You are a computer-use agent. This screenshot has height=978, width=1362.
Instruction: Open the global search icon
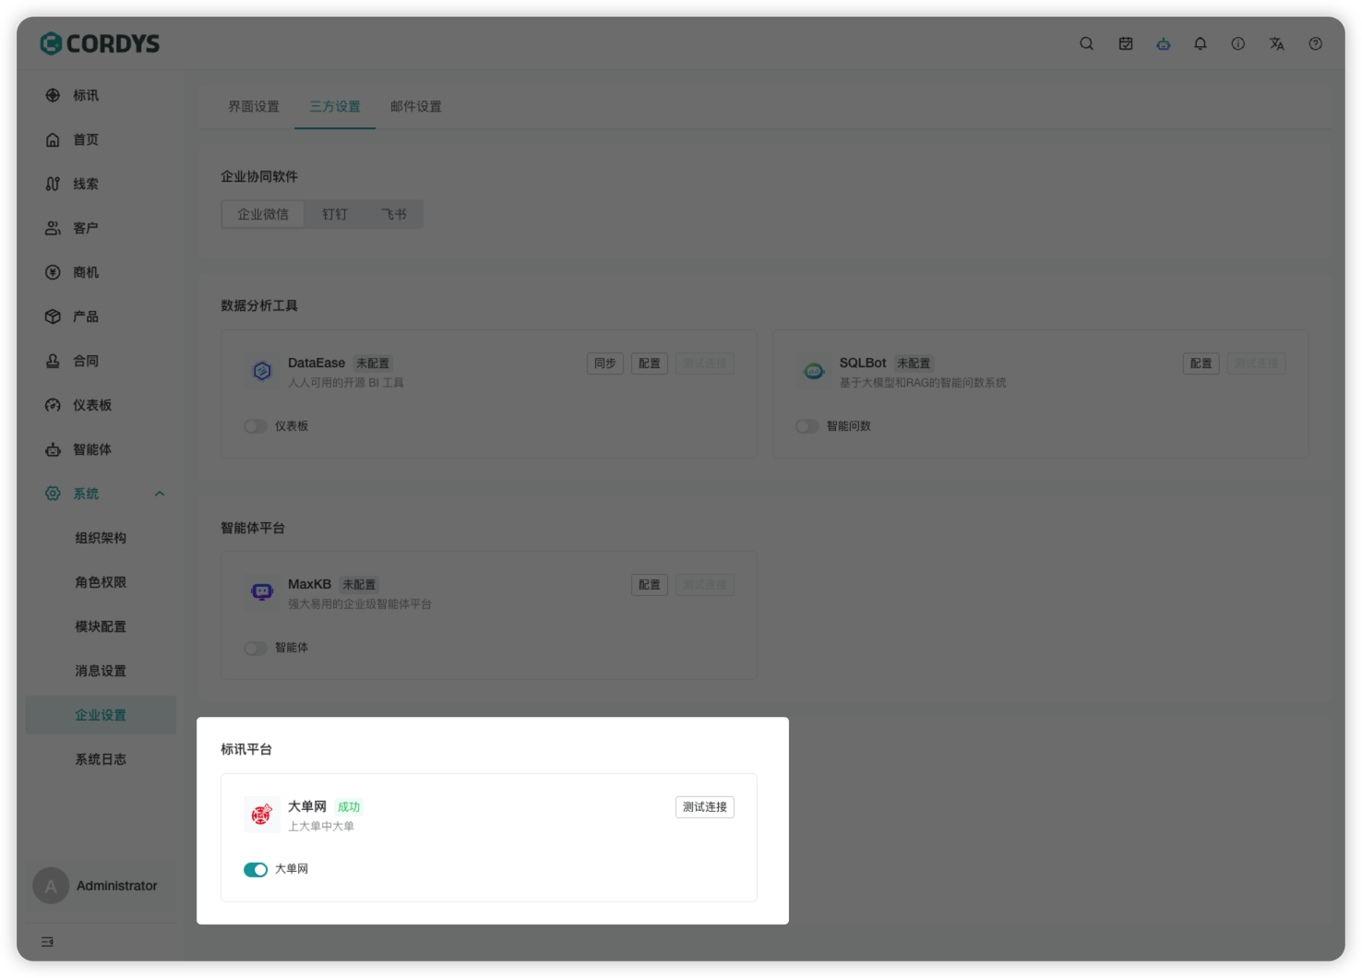1086,43
